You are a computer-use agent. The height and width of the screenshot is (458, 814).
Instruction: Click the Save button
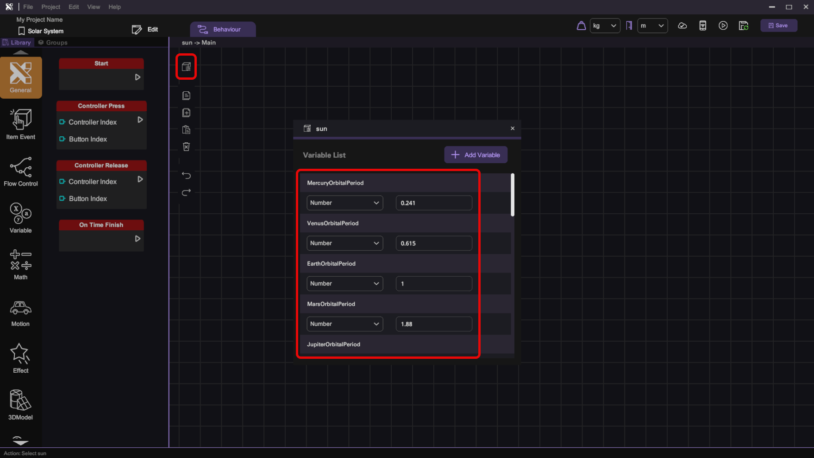tap(779, 25)
